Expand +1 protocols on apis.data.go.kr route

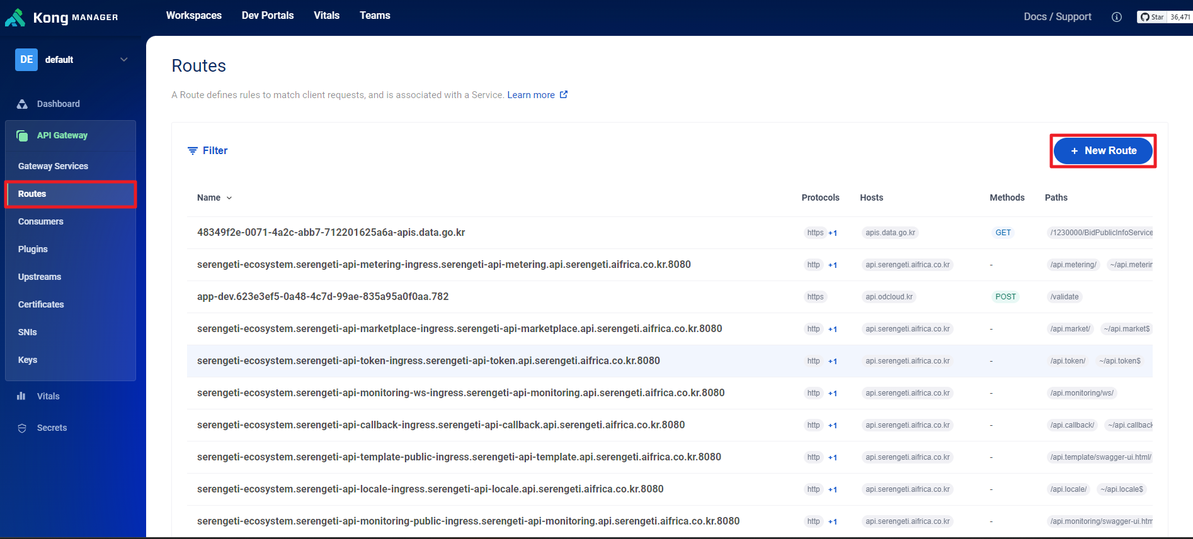coord(833,233)
